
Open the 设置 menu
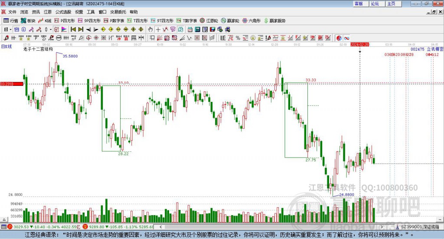(79, 12)
